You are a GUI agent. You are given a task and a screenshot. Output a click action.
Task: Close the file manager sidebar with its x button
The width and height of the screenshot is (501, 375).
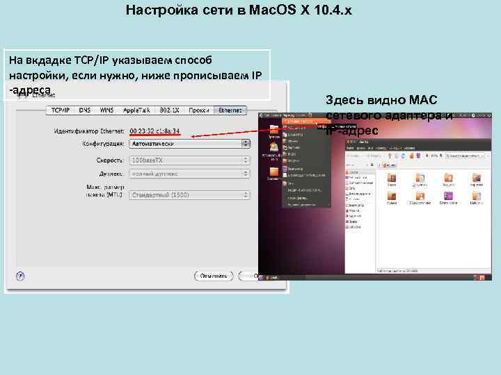372,165
